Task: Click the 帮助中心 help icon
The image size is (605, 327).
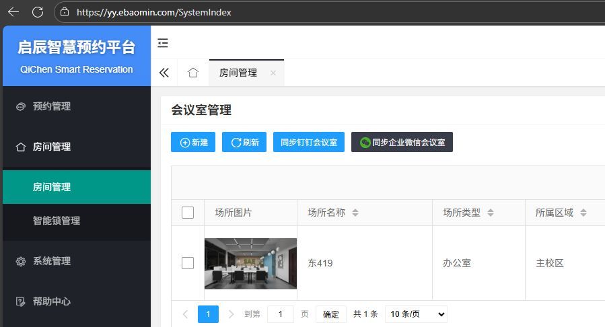Action: pyautogui.click(x=21, y=301)
